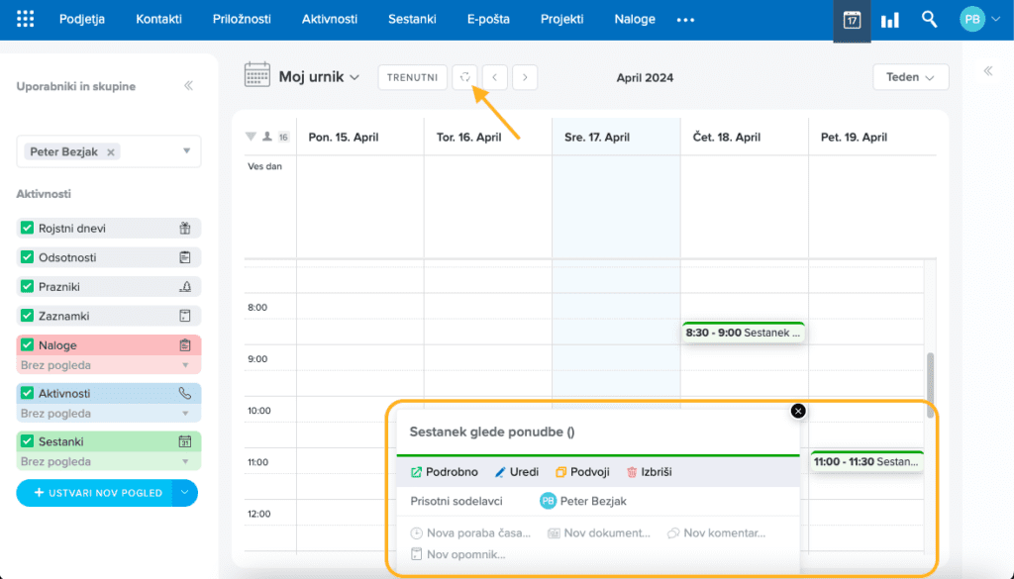The width and height of the screenshot is (1014, 579).
Task: Click Uredi in the meeting popup
Action: coord(517,472)
